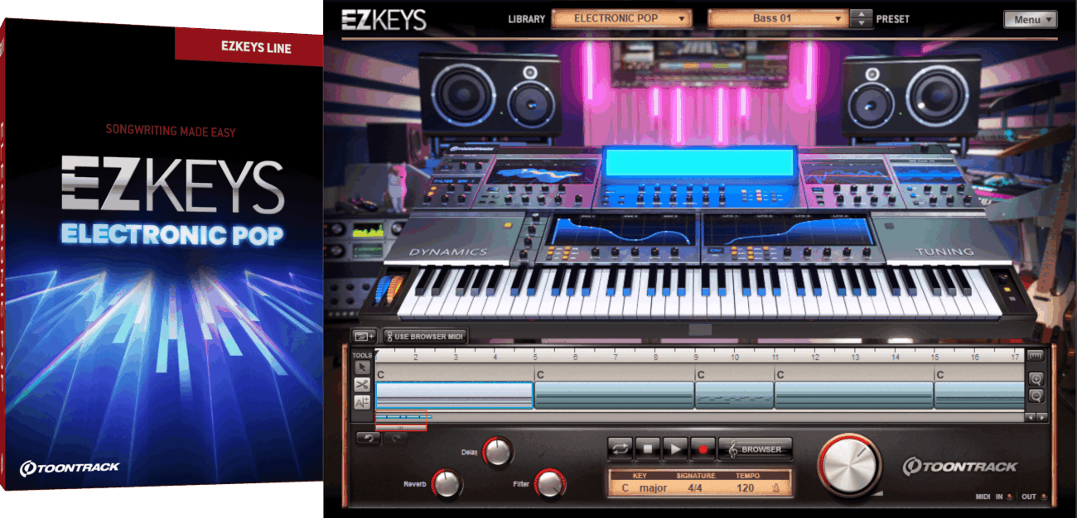Click bar 13 on the timeline ruler
This screenshot has height=518, width=1077.
(x=856, y=357)
